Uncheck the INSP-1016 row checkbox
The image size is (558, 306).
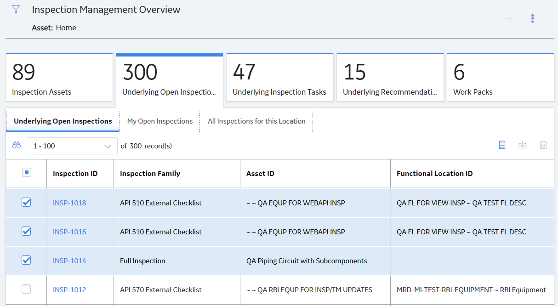point(27,232)
